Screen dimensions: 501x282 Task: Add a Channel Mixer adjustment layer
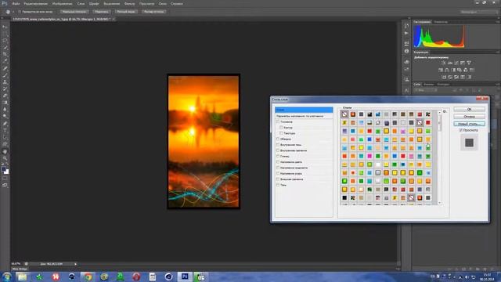tap(466, 70)
